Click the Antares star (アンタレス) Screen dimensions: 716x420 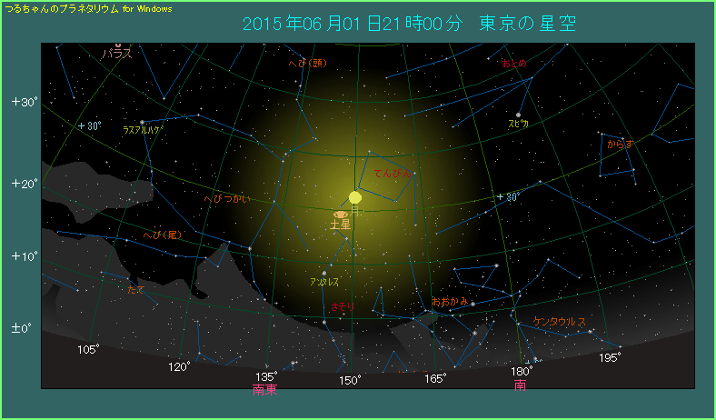click(x=324, y=273)
